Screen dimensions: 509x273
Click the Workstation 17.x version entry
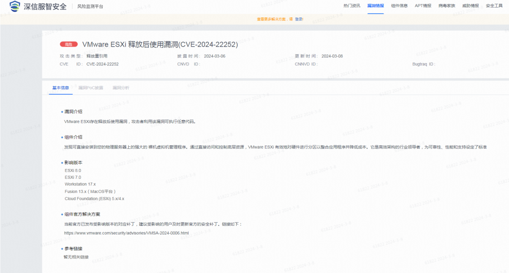(x=80, y=184)
